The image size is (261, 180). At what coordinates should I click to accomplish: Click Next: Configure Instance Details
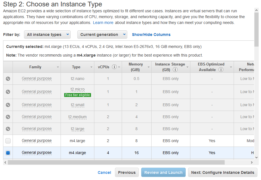[x=222, y=172]
